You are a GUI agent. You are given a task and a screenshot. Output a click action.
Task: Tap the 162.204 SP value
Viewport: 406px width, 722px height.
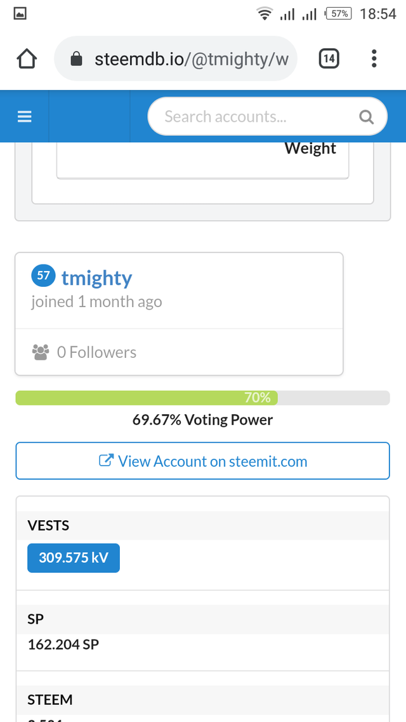[x=63, y=645]
